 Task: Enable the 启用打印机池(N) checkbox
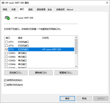click(5, 85)
